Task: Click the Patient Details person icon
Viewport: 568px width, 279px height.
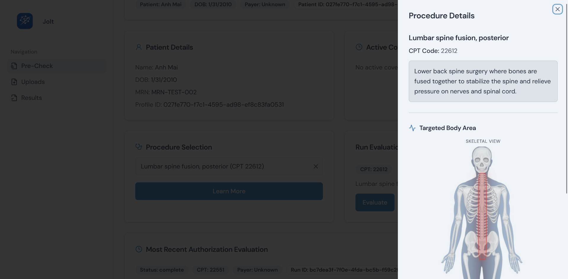Action: (x=139, y=47)
